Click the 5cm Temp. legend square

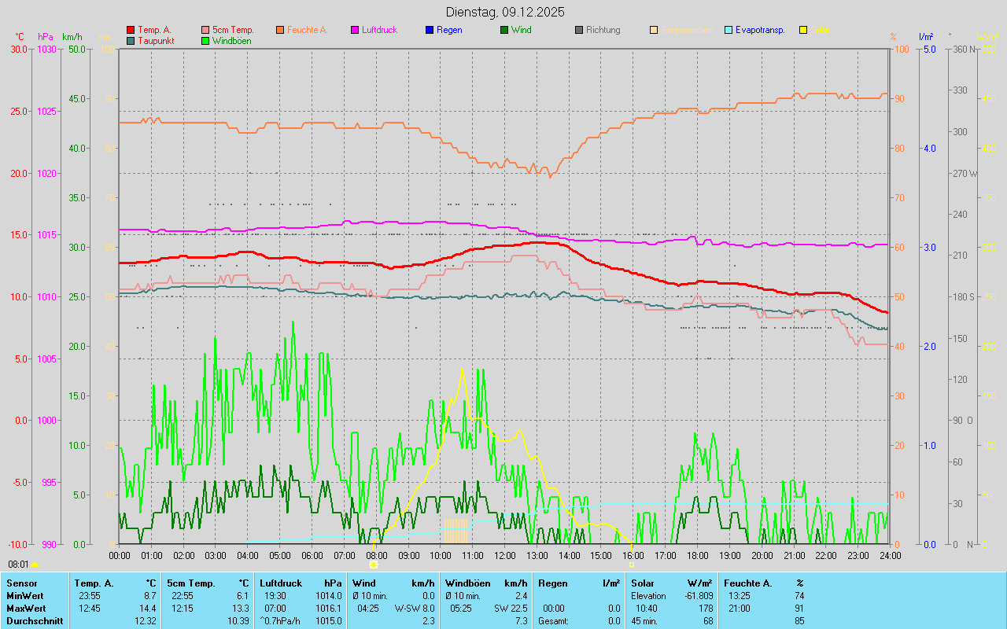click(205, 30)
